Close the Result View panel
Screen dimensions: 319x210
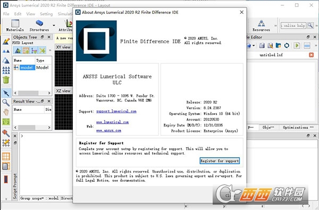click(49, 101)
